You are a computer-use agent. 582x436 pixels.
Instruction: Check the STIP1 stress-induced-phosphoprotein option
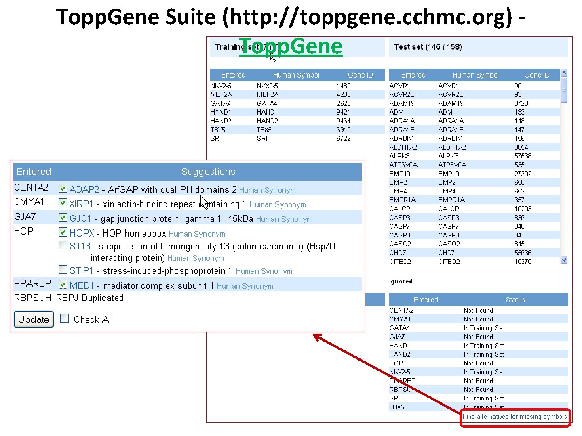tap(63, 270)
